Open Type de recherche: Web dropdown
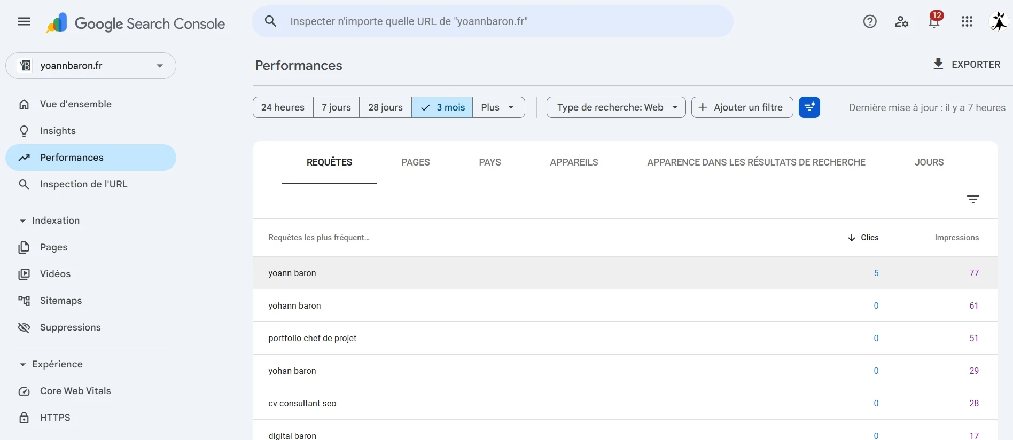Image resolution: width=1013 pixels, height=440 pixels. point(616,107)
